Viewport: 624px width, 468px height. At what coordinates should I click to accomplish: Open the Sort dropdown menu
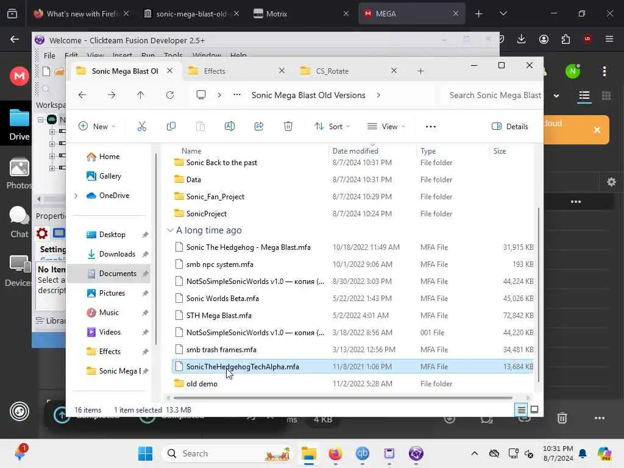pos(332,127)
